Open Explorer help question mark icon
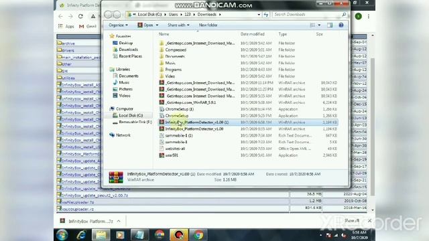This screenshot has height=241, width=429. click(x=341, y=25)
